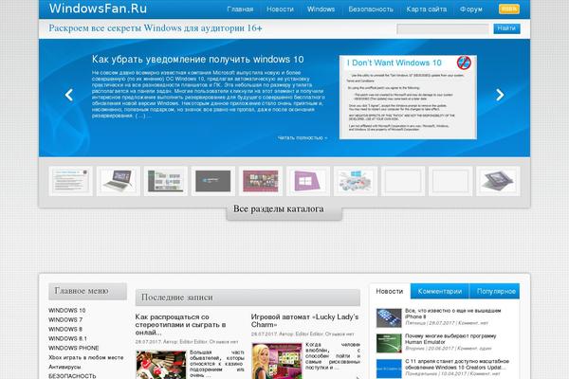The height and width of the screenshot is (379, 569).
Task: Open WINDOWS 8.1 in main menu
Action: (67, 339)
